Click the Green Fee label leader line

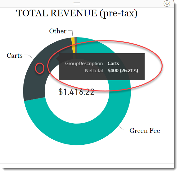tap(124, 128)
